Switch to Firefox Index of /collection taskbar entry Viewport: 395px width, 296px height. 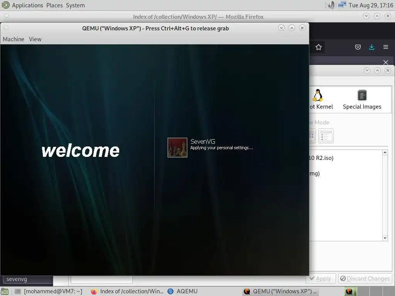tap(127, 291)
